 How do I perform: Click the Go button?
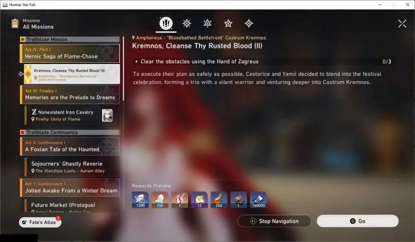point(358,221)
